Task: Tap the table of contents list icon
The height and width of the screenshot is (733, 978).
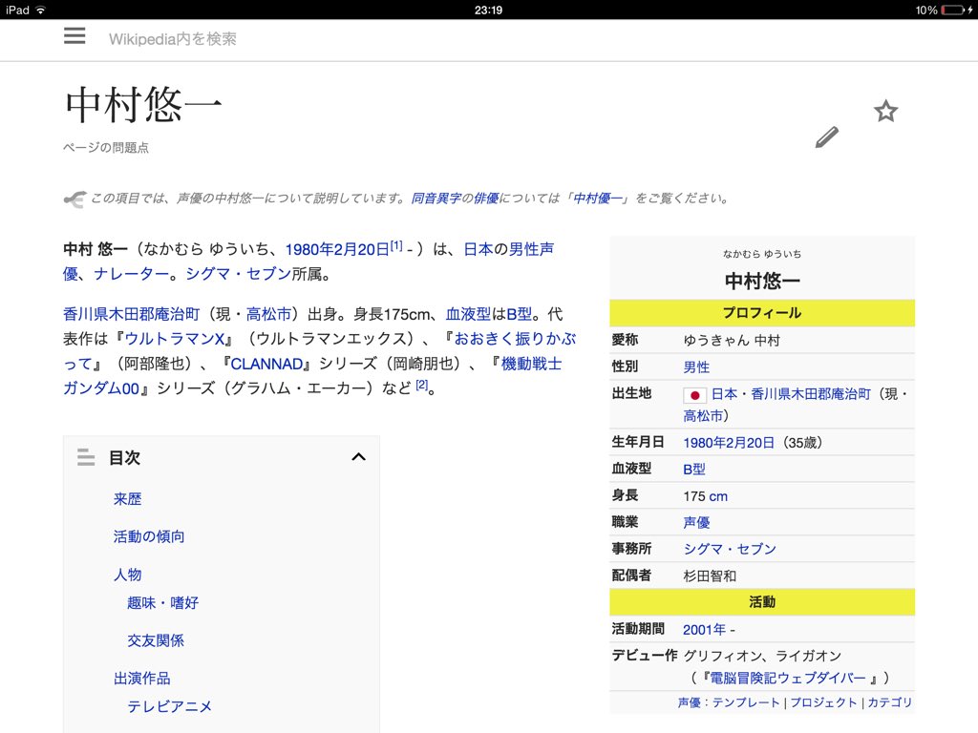Action: [x=86, y=457]
